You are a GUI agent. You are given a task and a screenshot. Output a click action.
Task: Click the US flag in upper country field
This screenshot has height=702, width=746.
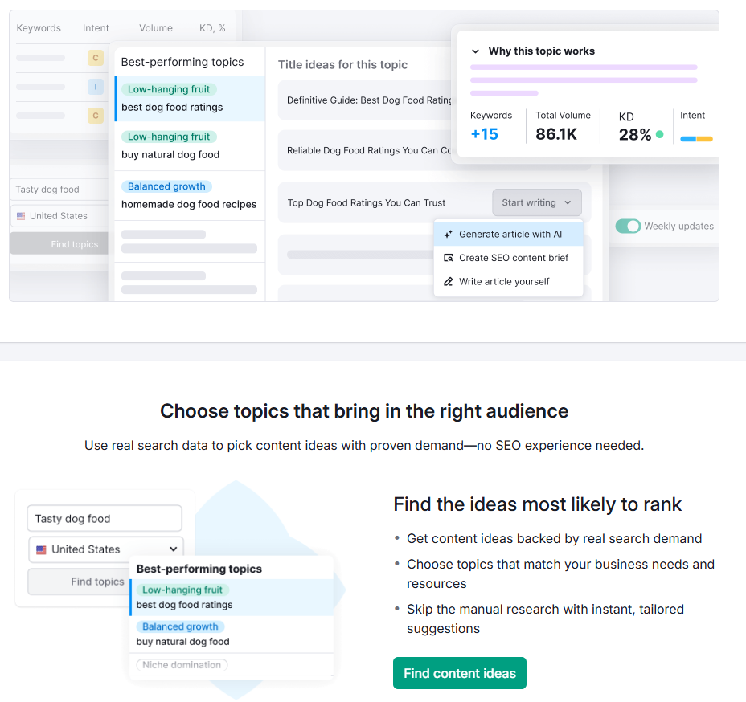click(21, 216)
